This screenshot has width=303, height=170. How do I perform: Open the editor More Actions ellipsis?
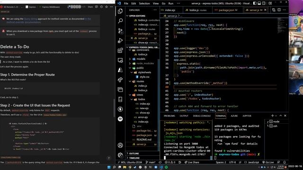point(284,10)
